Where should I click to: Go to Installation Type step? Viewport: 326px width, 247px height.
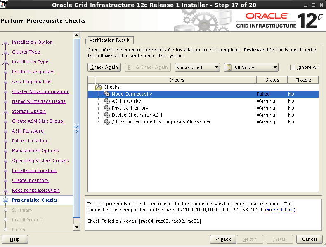coord(30,62)
